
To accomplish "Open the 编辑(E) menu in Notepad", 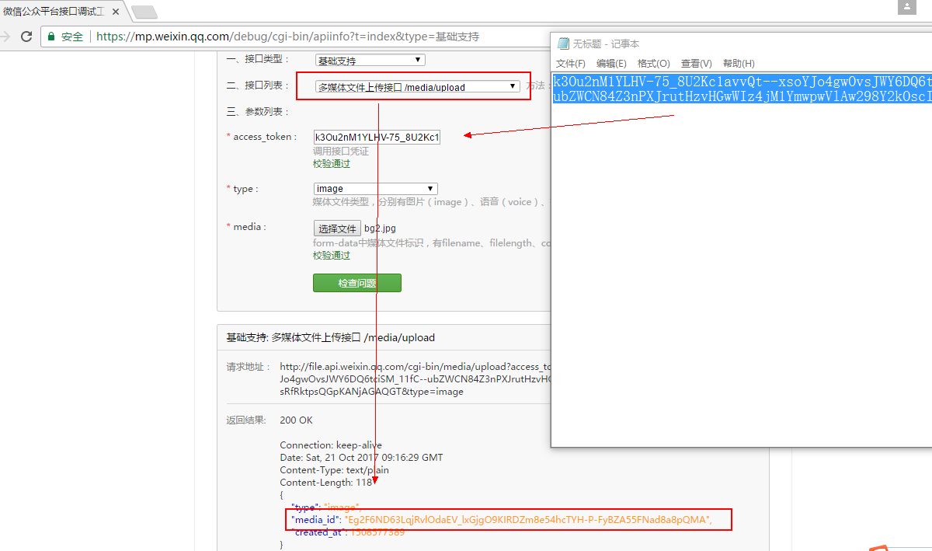I will coord(611,64).
